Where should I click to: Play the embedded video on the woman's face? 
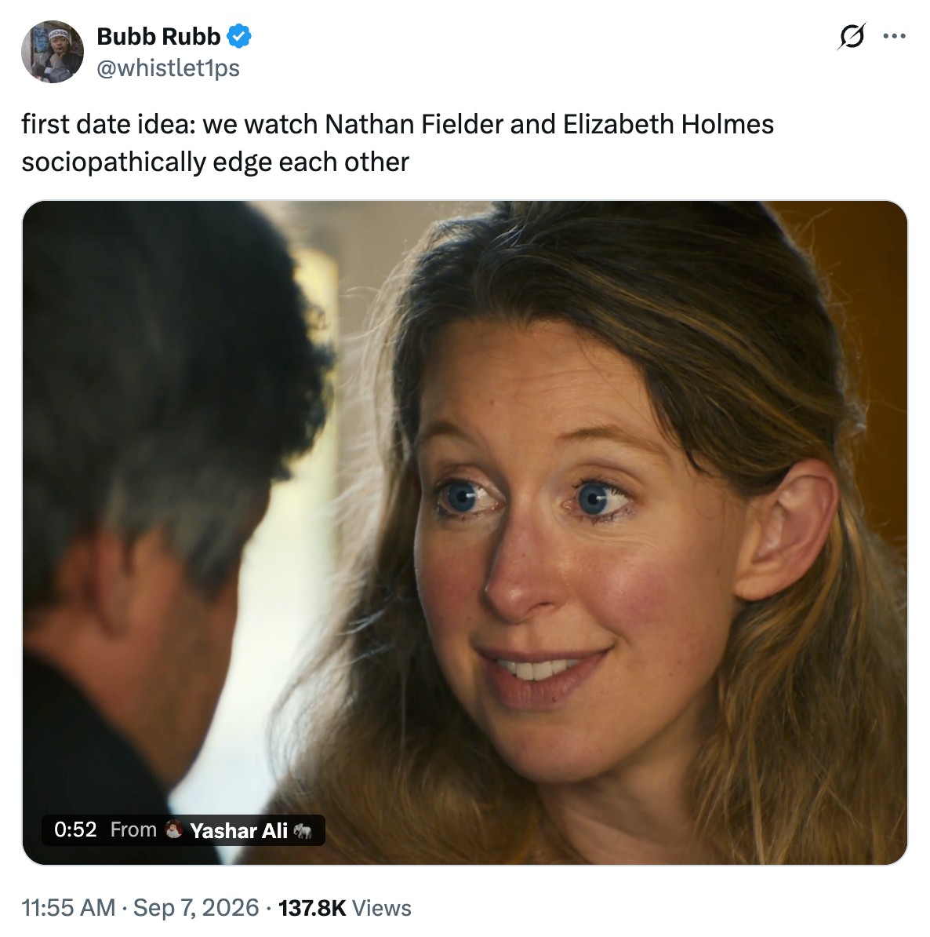click(x=465, y=532)
